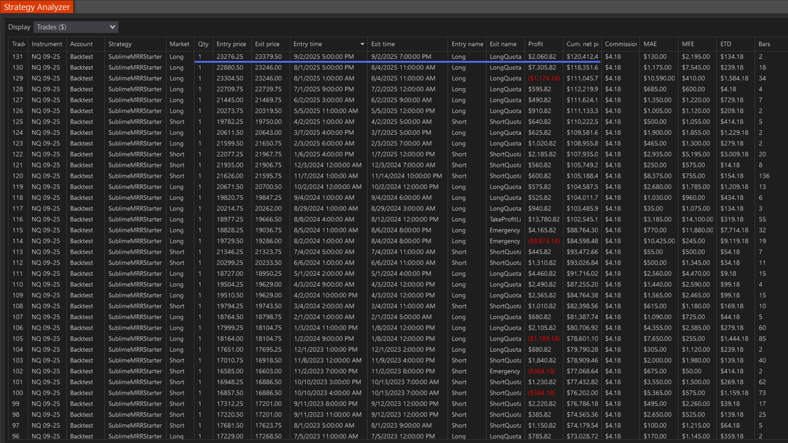
Task: Click the Commission column header
Action: pos(620,44)
